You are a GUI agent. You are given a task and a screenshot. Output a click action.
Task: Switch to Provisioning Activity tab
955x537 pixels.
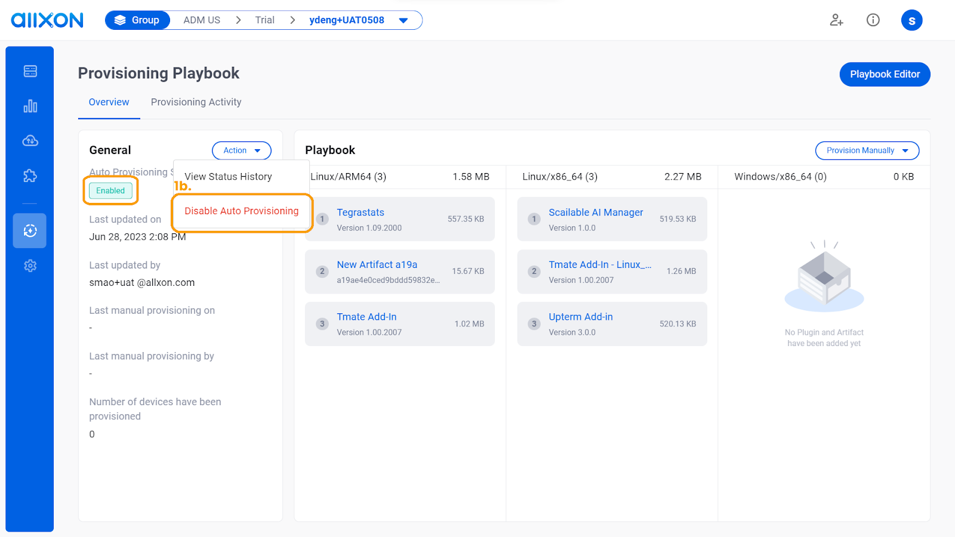click(x=196, y=102)
